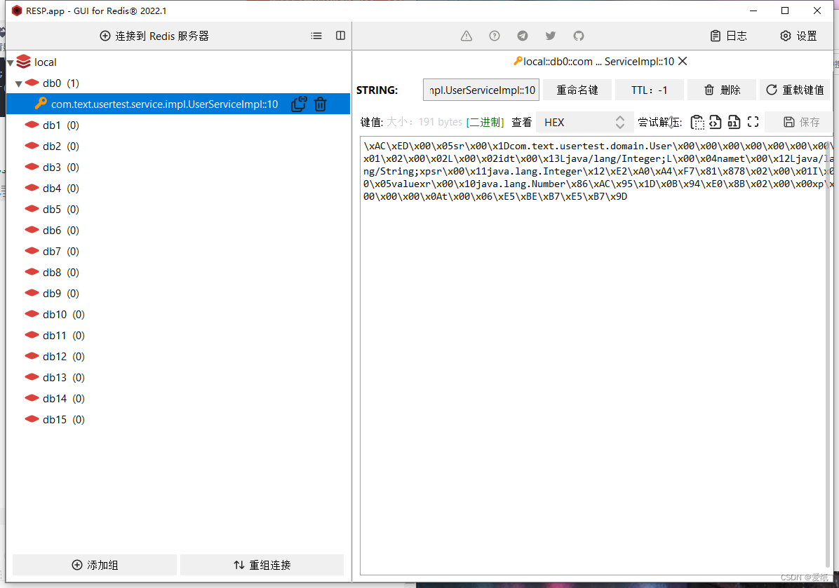The height and width of the screenshot is (588, 839).
Task: Delete key using the trash icon
Action: (x=320, y=104)
